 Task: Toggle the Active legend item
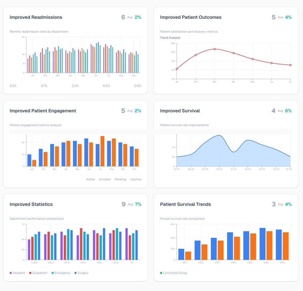pos(91,179)
